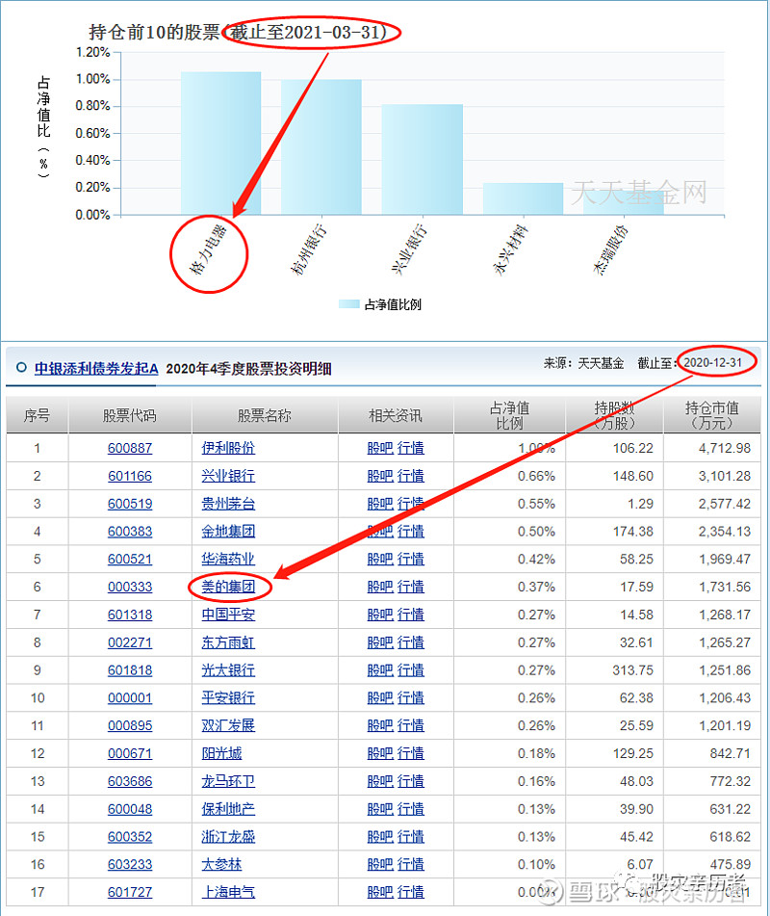Viewport: 770px width, 916px height.
Task: Open 股吧 link for 光大银行 row
Action: coord(380,670)
